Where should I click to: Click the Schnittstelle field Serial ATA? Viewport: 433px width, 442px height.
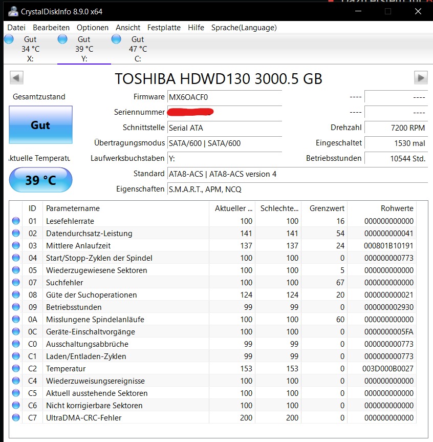coord(225,128)
